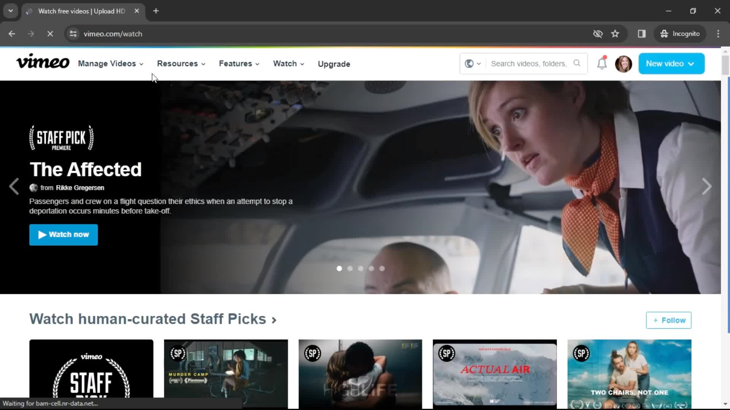Follow the Staff Picks channel
This screenshot has height=410, width=730.
pos(668,320)
